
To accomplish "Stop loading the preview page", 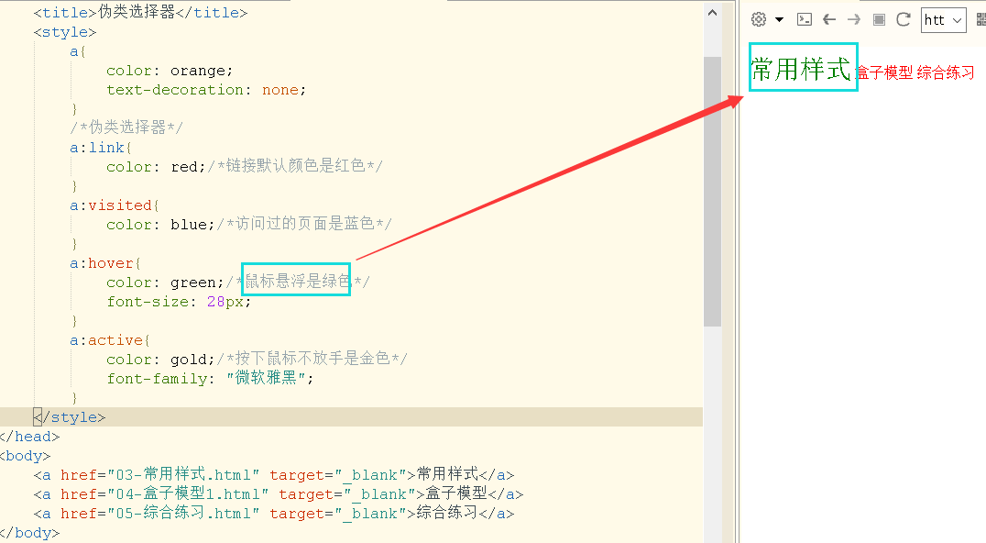I will tap(879, 19).
